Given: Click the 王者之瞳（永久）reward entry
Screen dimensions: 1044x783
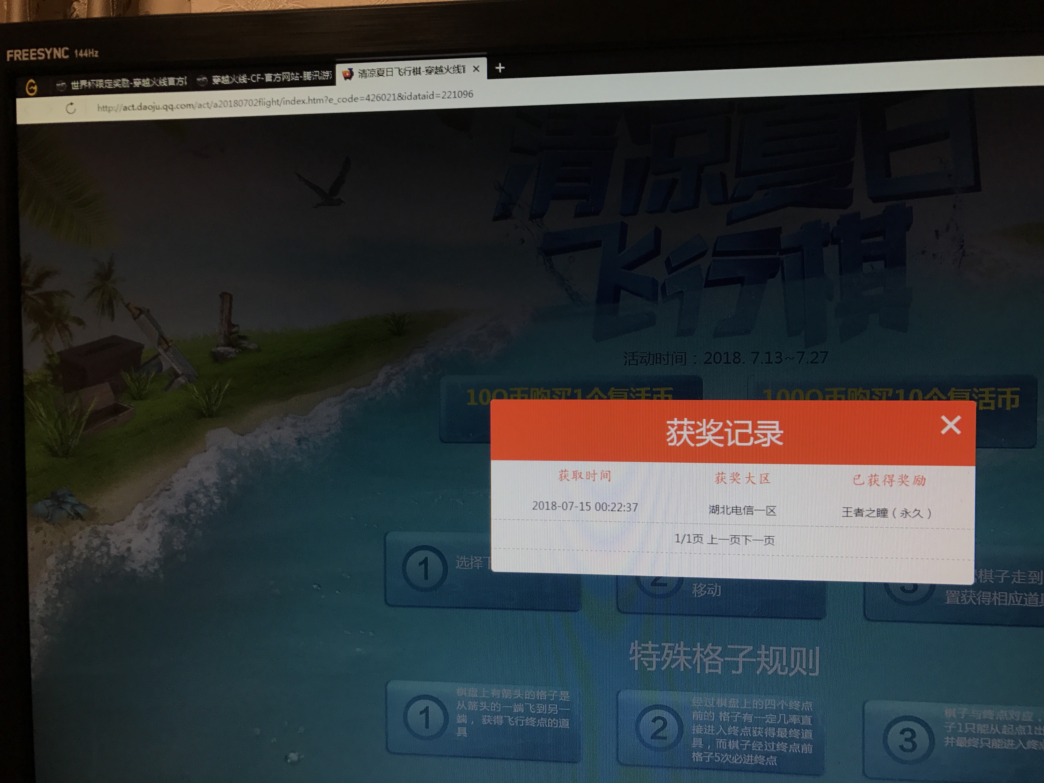Looking at the screenshot, I should click(886, 513).
